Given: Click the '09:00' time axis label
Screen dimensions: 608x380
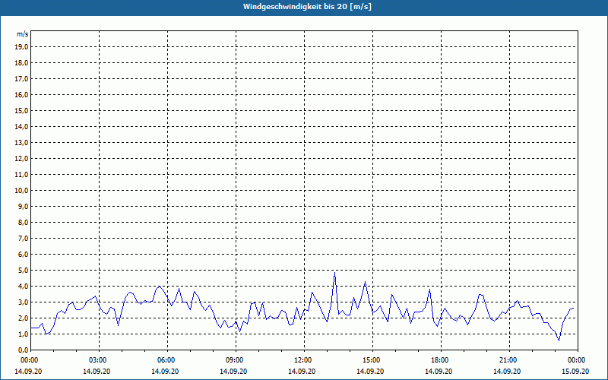Looking at the screenshot, I should click(236, 360).
